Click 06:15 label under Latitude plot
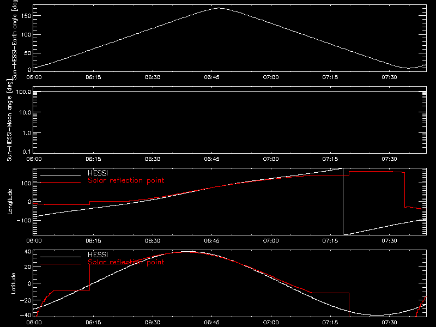This screenshot has height=327, width=436. point(93,323)
